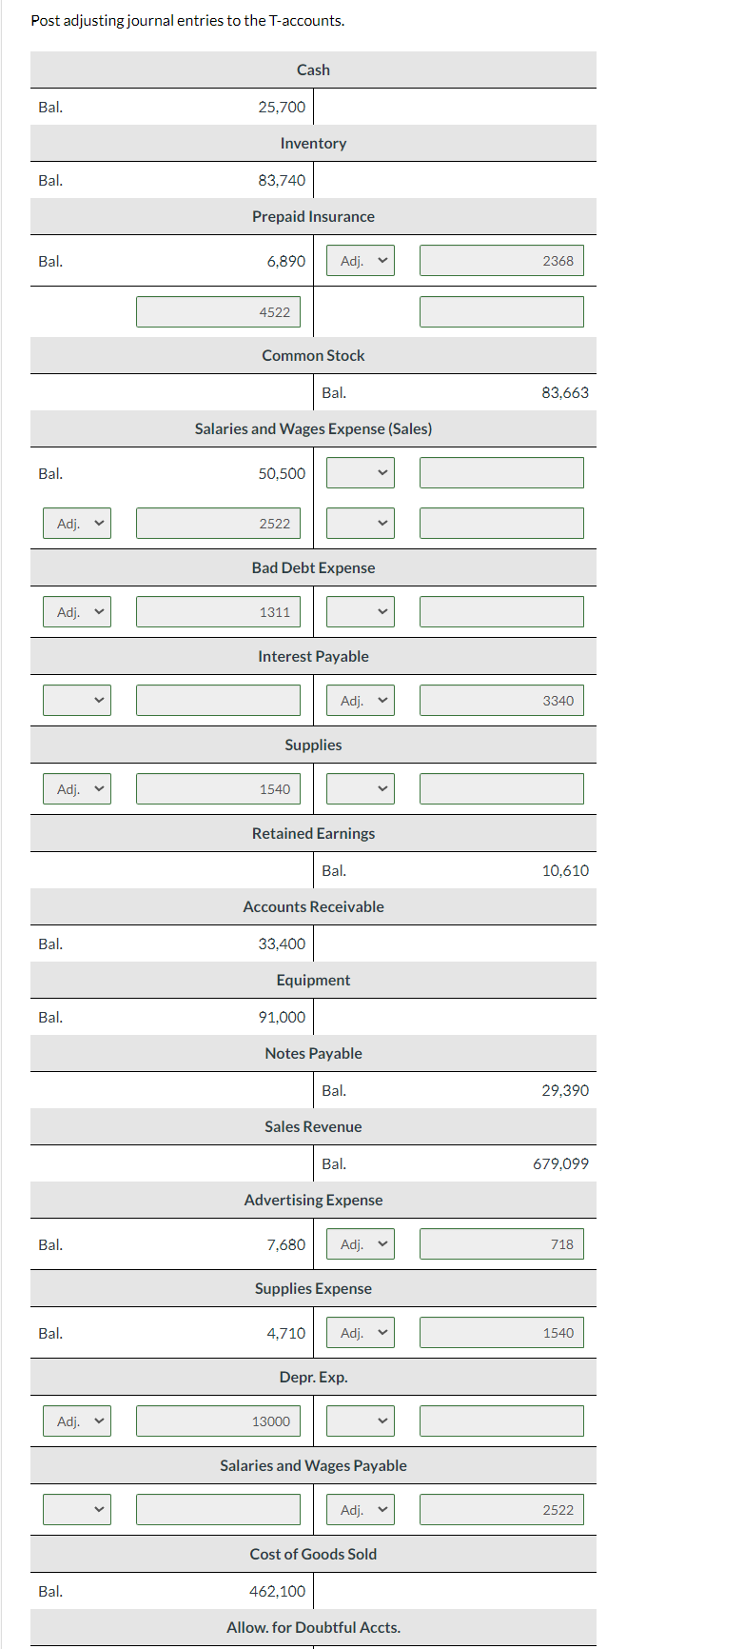Viewport: 744px width, 1649px height.
Task: Open Salaries and Wages Payable empty debit dropdown
Action: click(77, 1510)
